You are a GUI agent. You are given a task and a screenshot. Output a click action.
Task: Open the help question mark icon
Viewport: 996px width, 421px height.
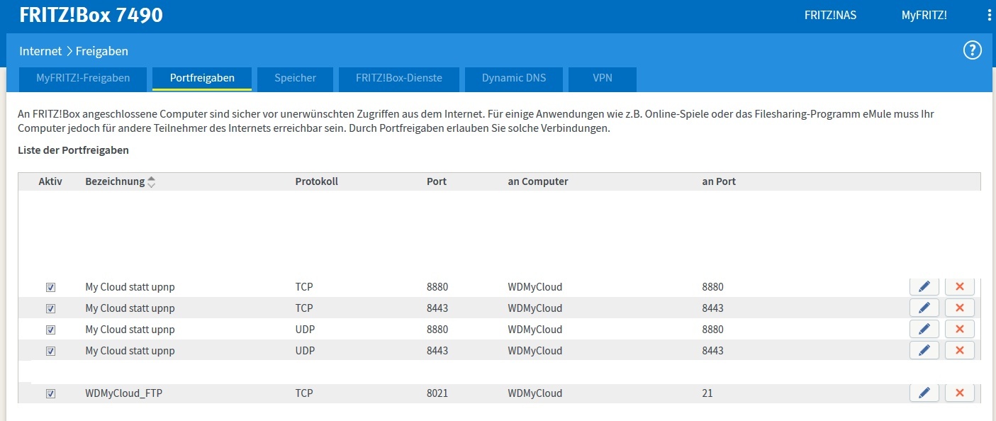point(972,50)
